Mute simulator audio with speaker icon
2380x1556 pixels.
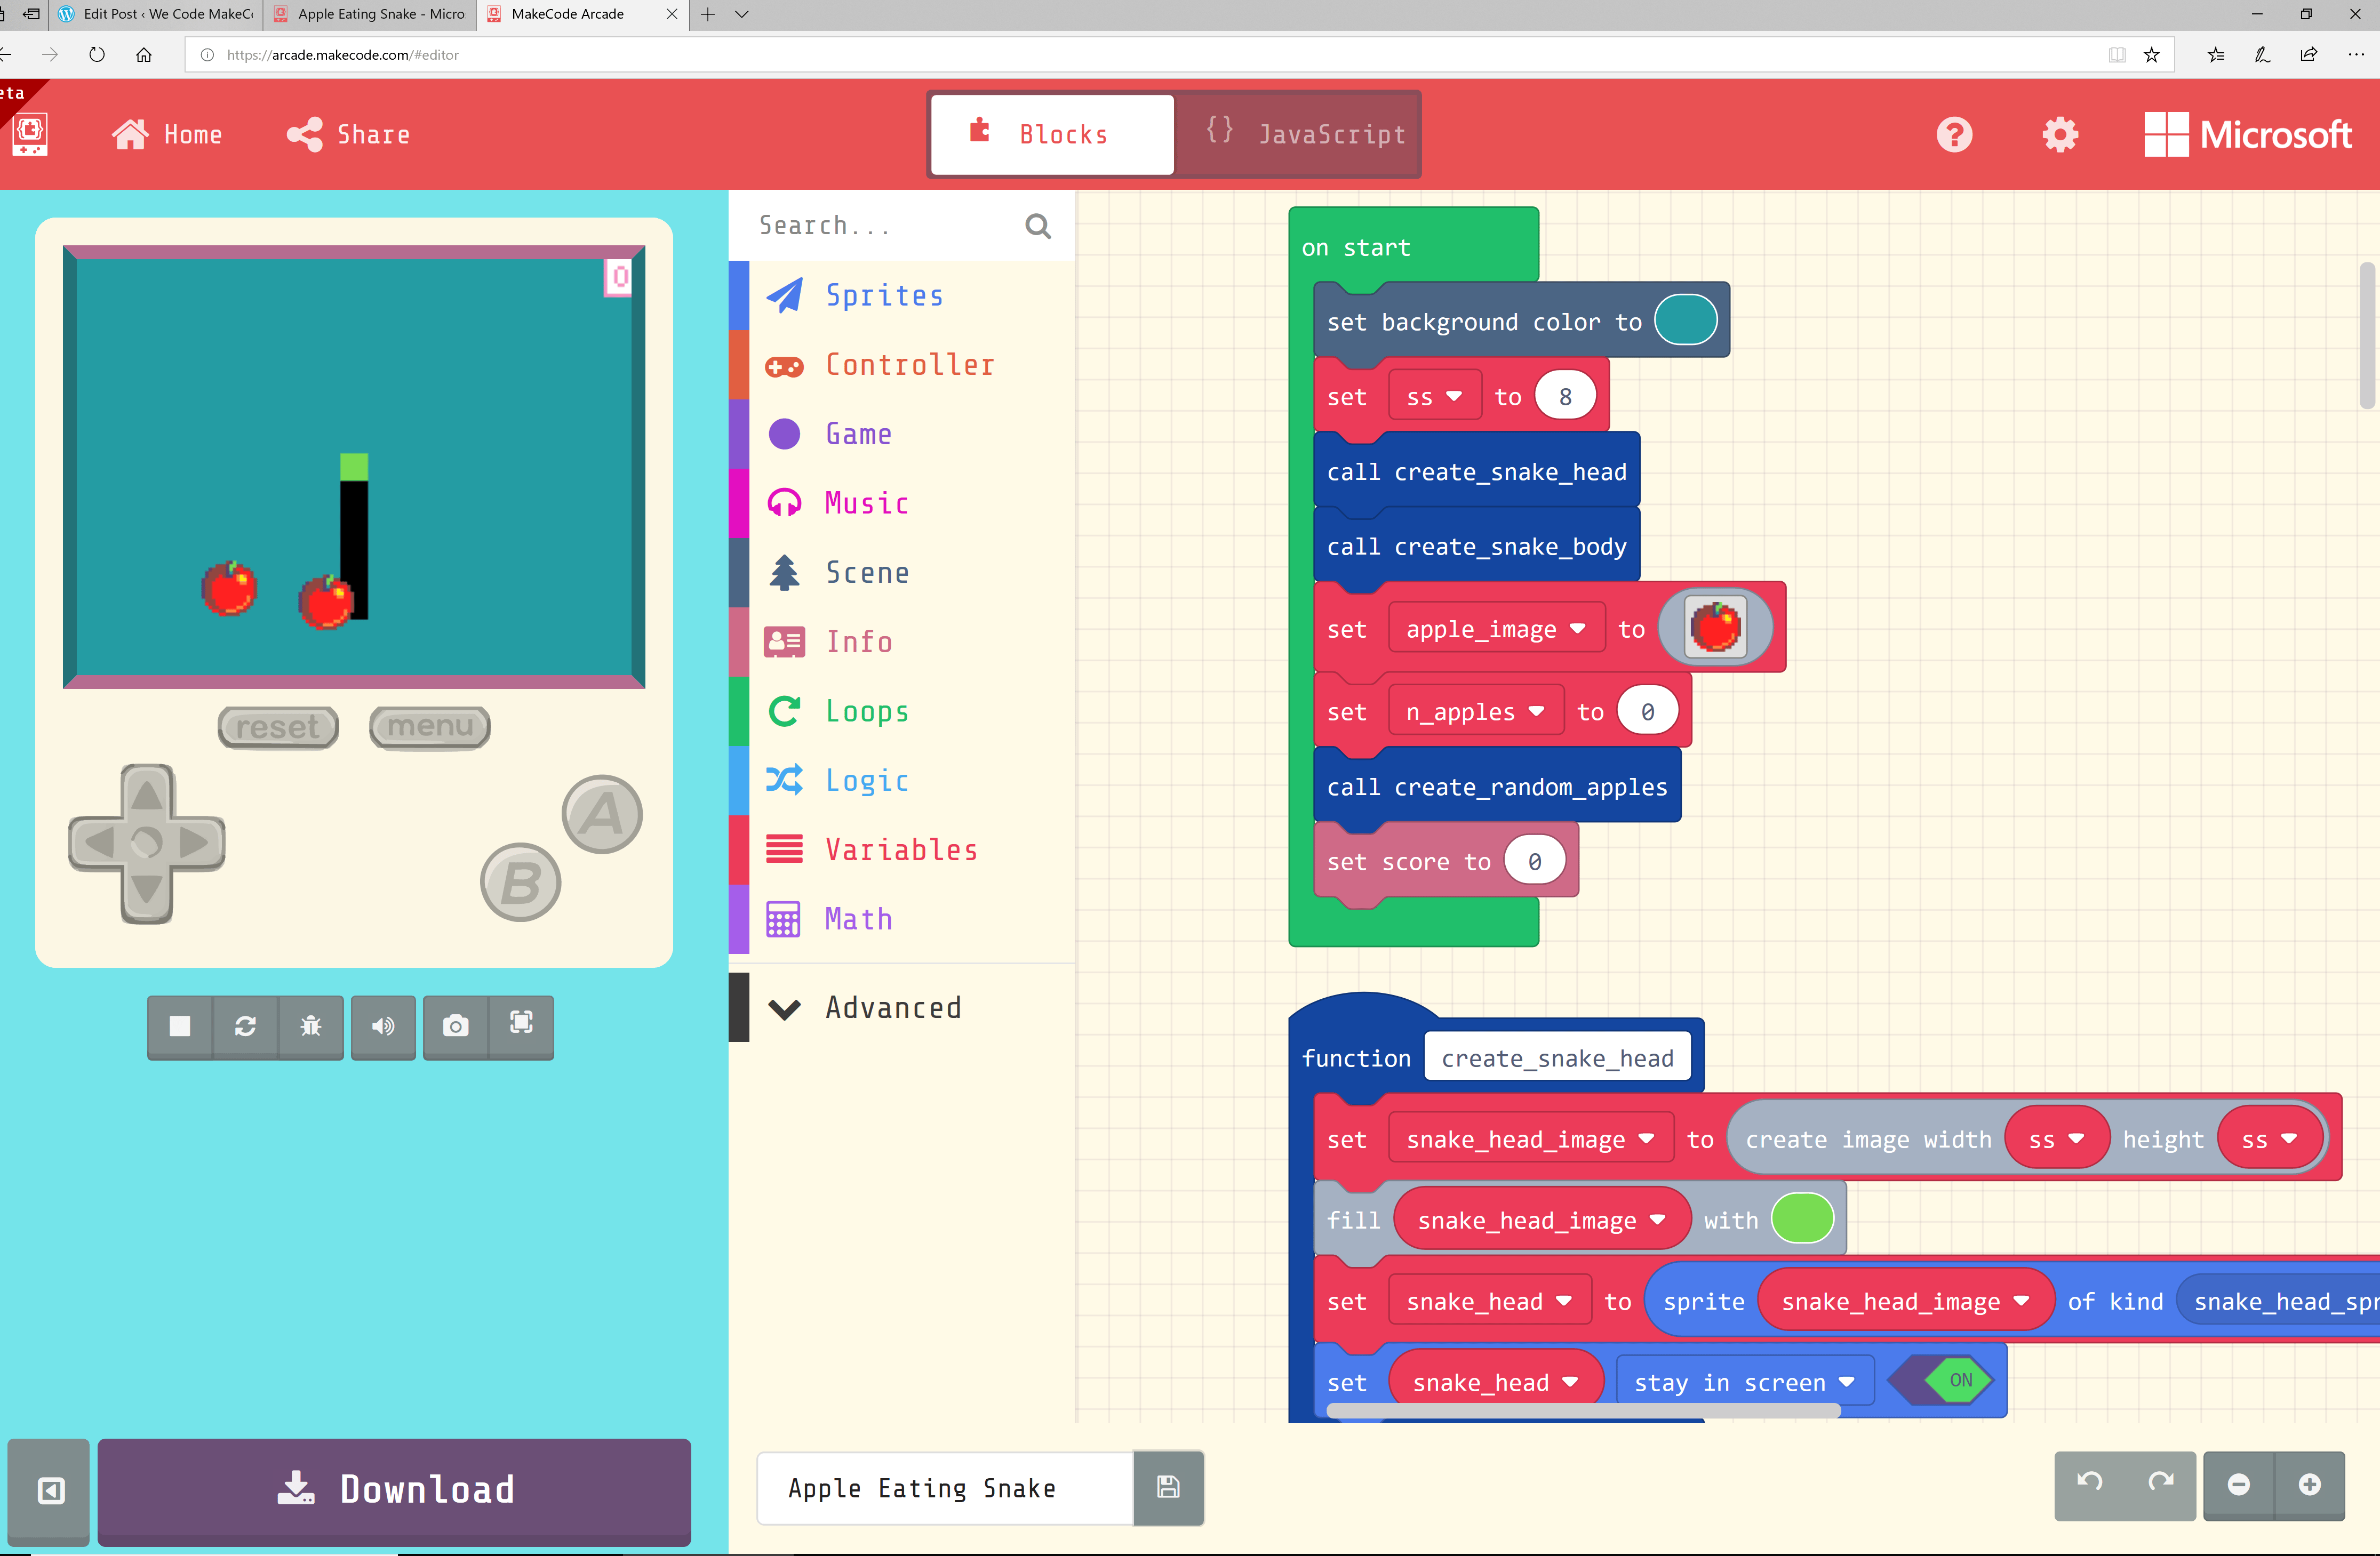pos(383,1026)
